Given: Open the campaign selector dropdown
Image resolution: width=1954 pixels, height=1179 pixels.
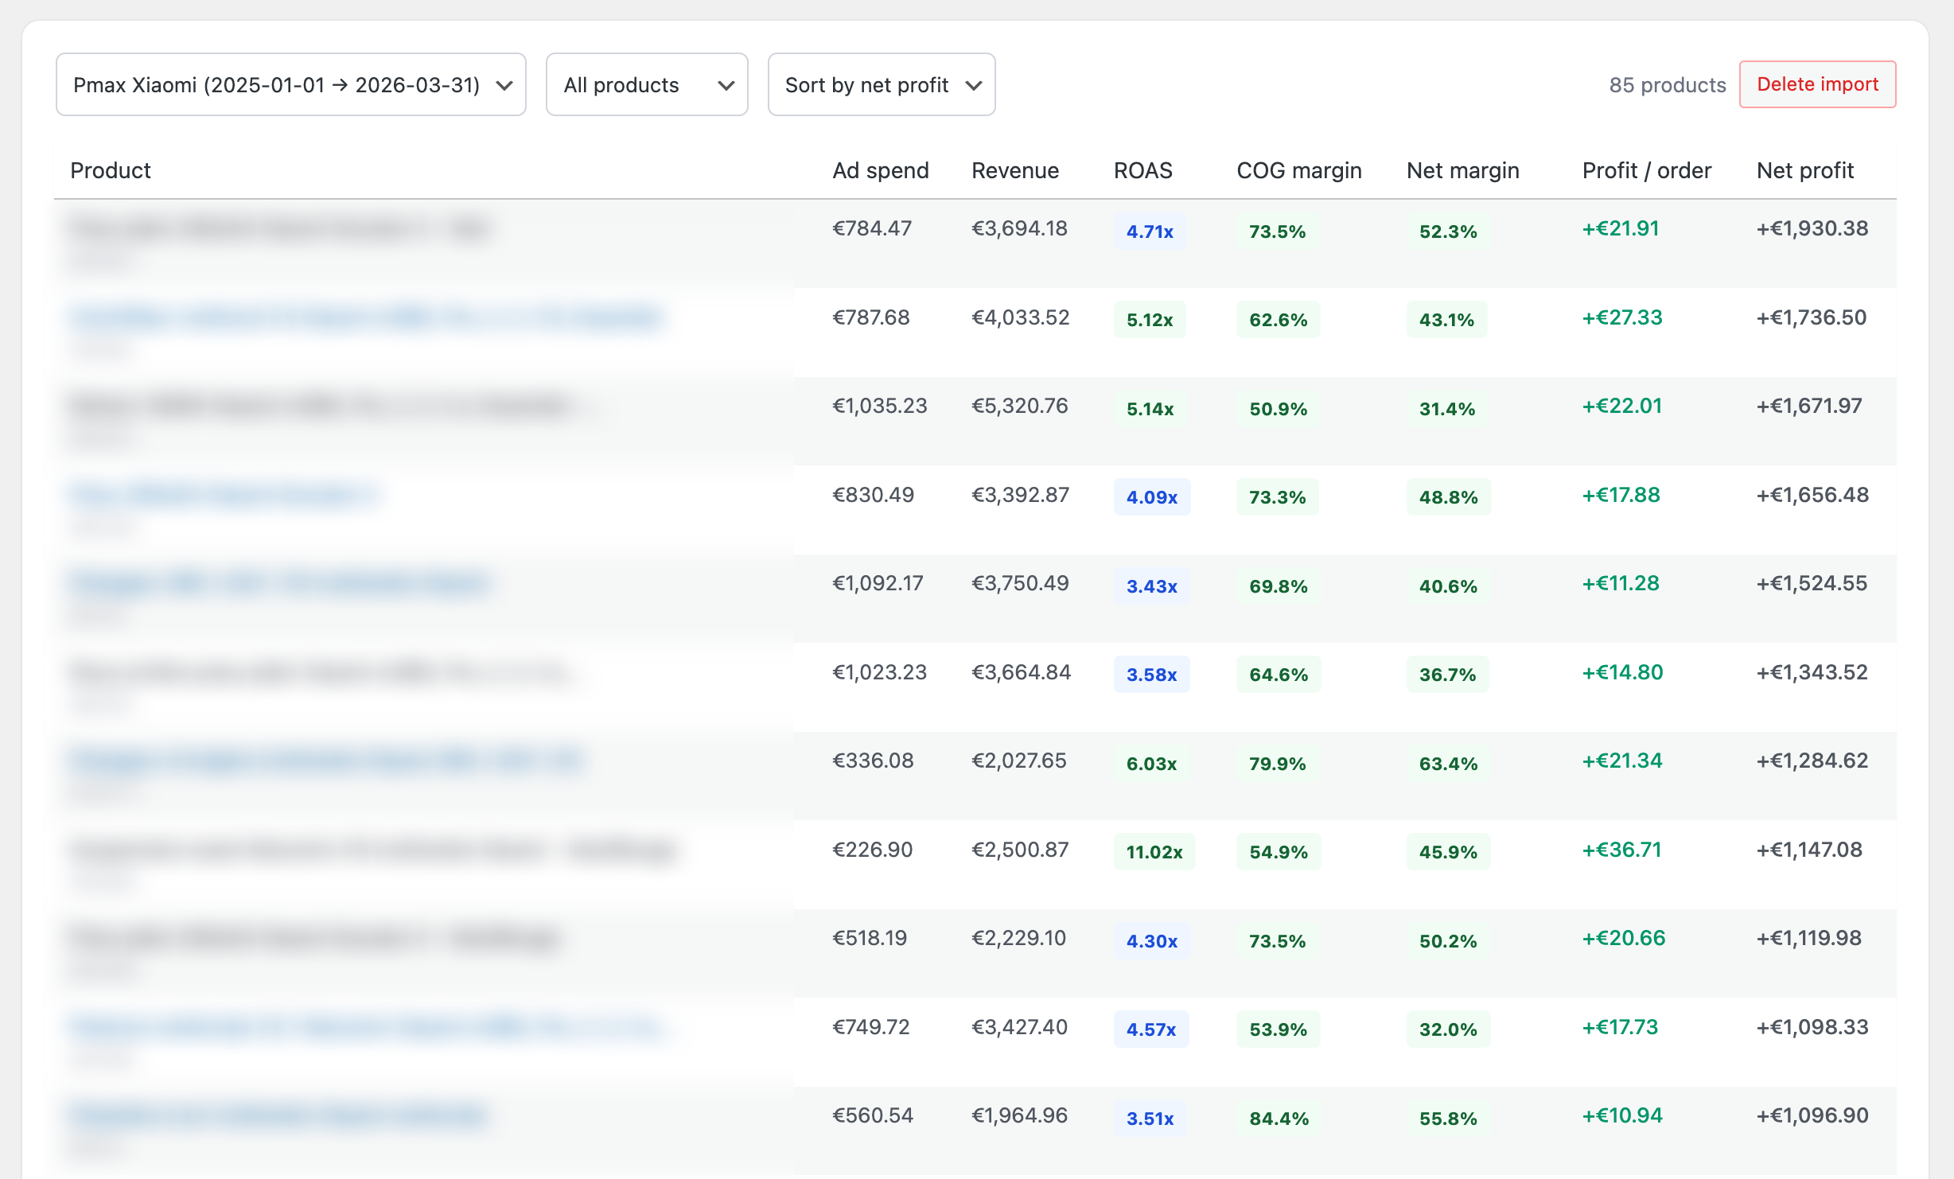Looking at the screenshot, I should point(290,84).
